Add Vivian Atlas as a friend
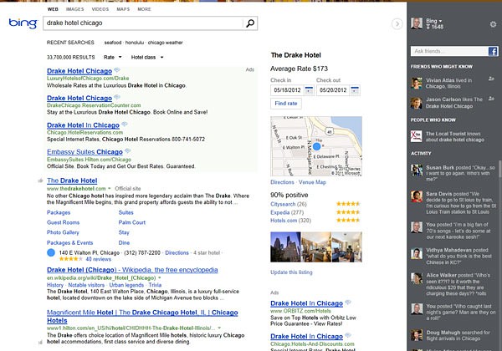This screenshot has width=502, height=351. pyautogui.click(x=491, y=79)
